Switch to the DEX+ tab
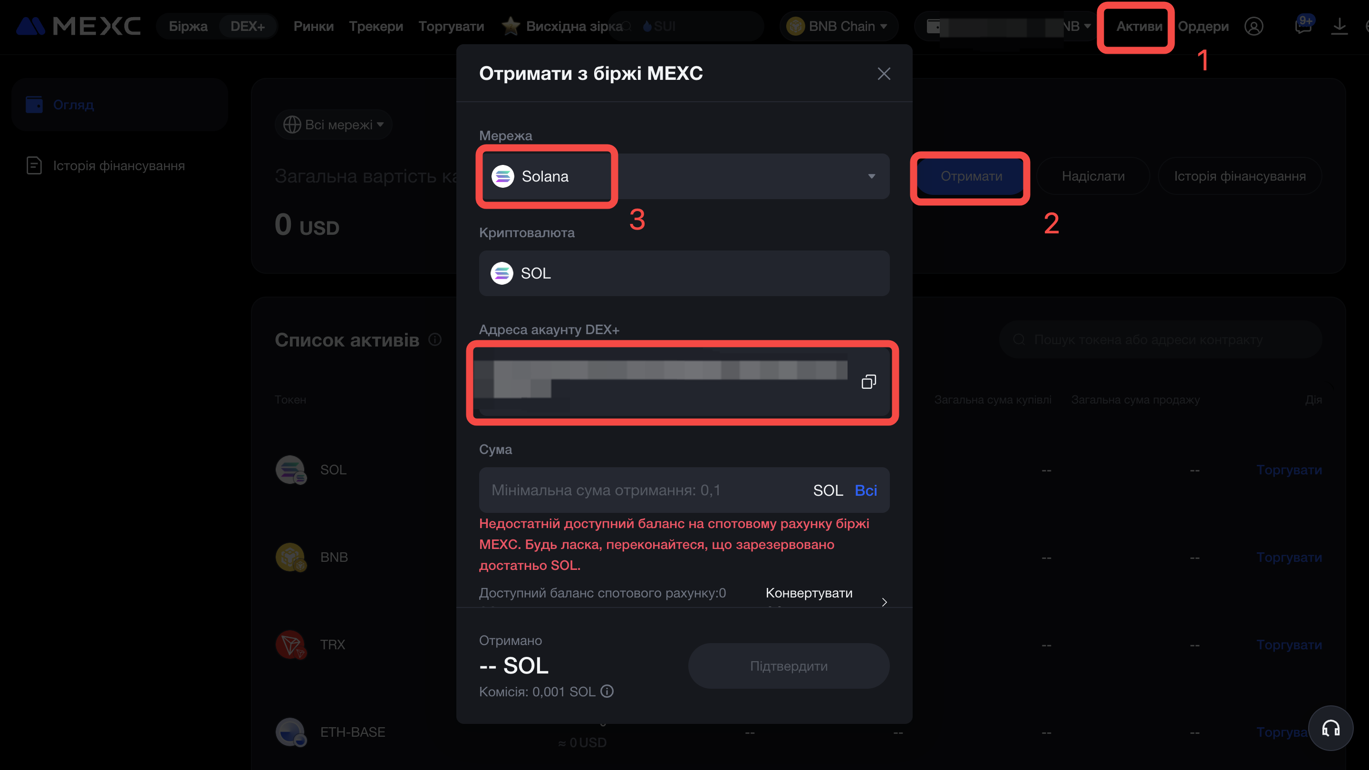 248,26
